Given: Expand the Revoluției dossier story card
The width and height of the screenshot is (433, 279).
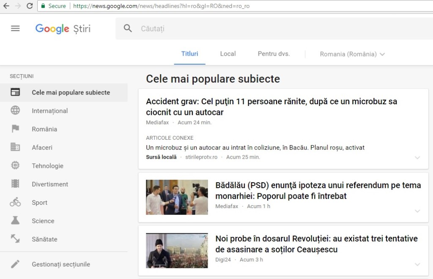Looking at the screenshot, I should 417,264.
